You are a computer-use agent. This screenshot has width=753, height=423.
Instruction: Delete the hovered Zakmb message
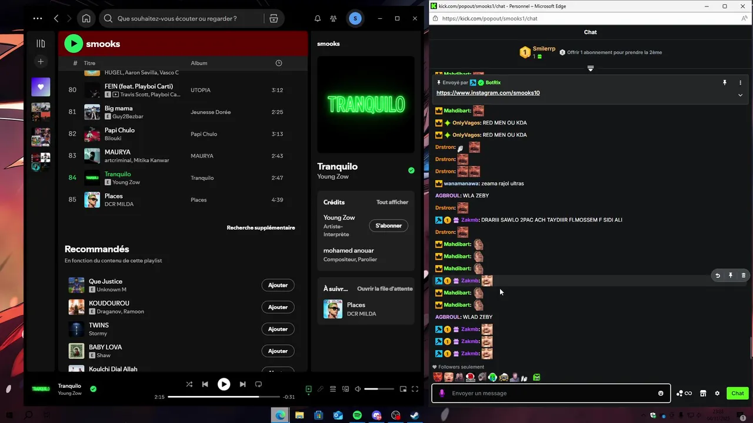click(744, 276)
